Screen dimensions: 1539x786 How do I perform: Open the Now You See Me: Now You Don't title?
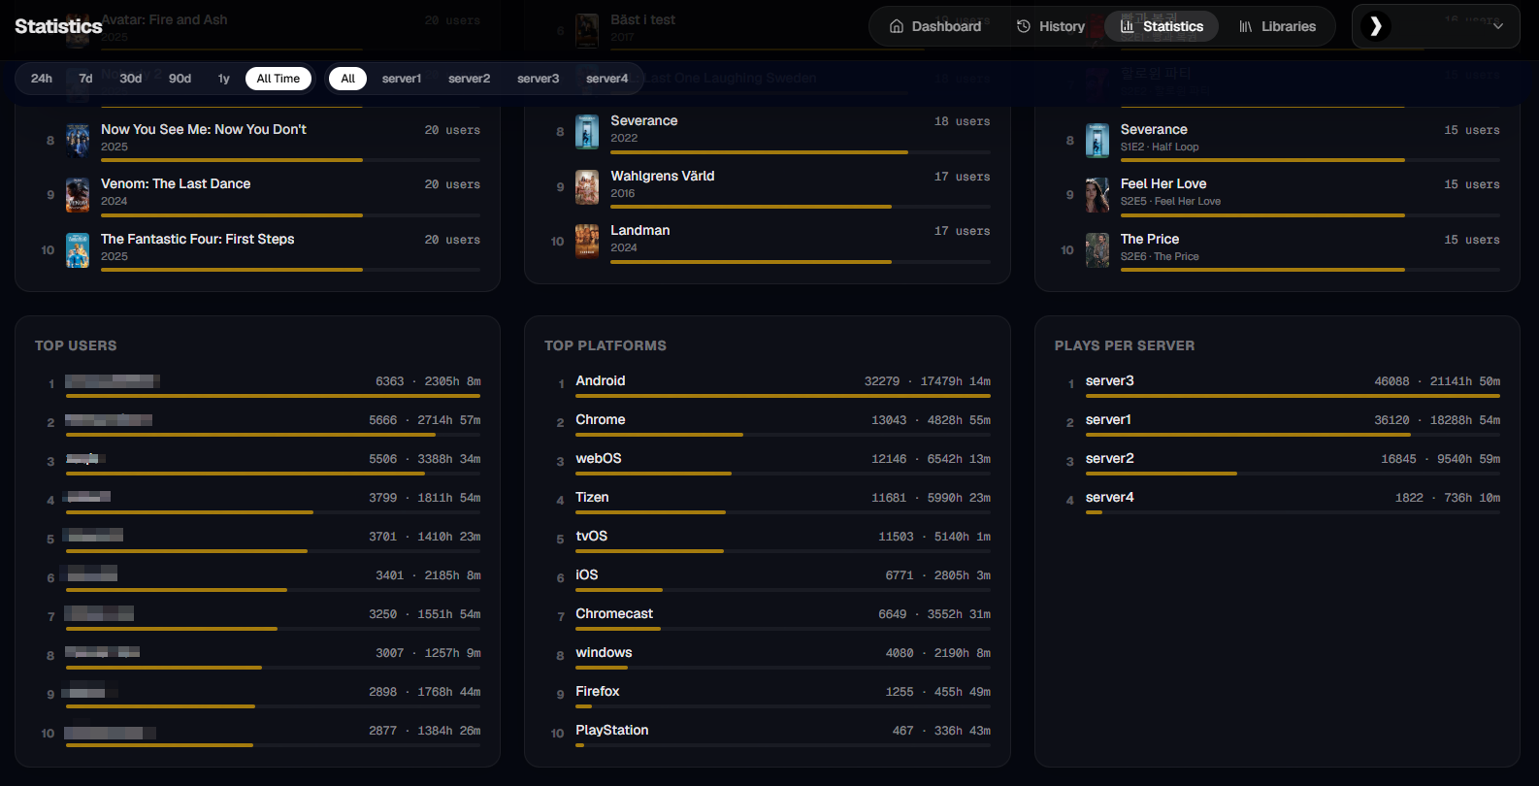pos(204,129)
